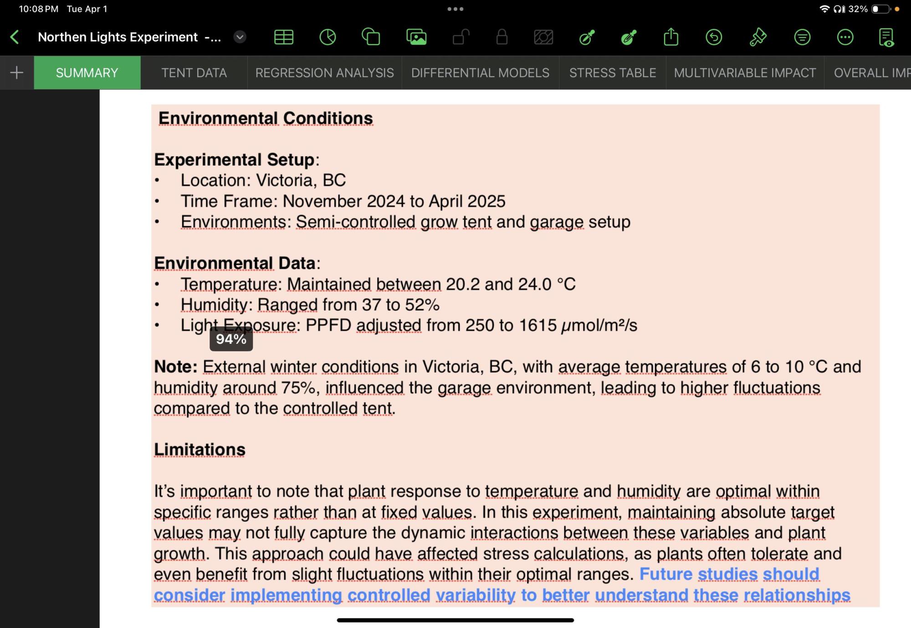Tap the Lock icon in toolbar

tap(502, 37)
